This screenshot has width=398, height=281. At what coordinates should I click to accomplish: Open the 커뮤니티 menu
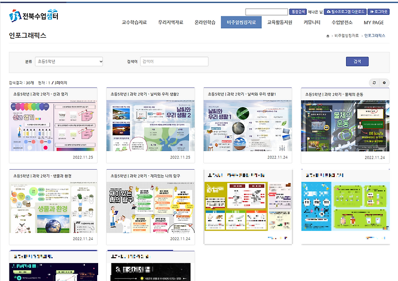pos(312,22)
